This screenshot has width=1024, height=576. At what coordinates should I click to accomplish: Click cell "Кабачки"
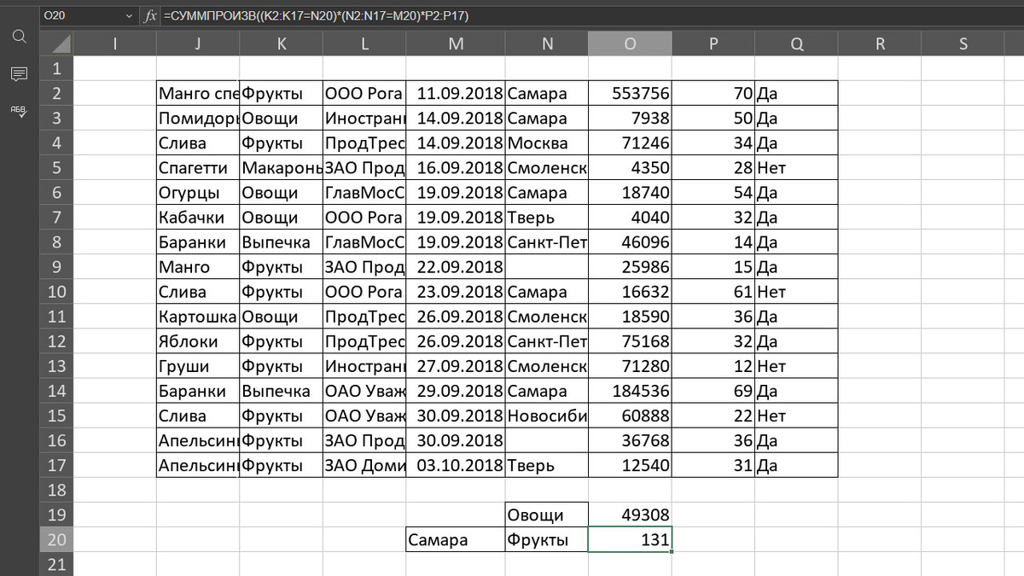point(198,218)
